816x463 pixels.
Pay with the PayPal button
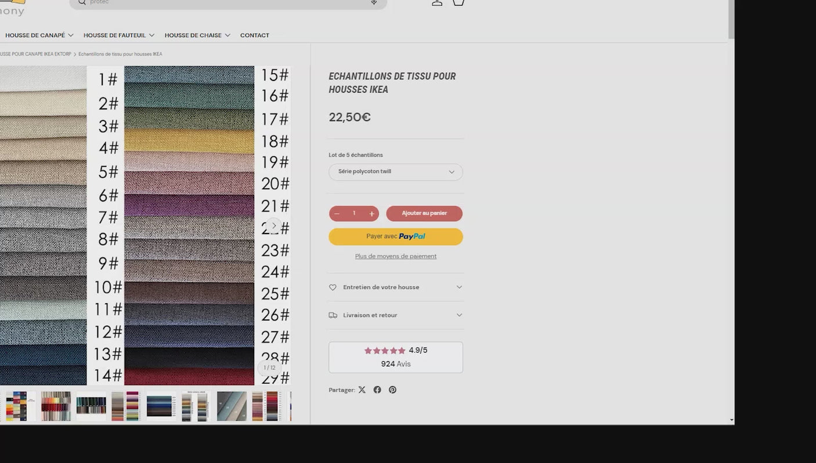point(396,236)
